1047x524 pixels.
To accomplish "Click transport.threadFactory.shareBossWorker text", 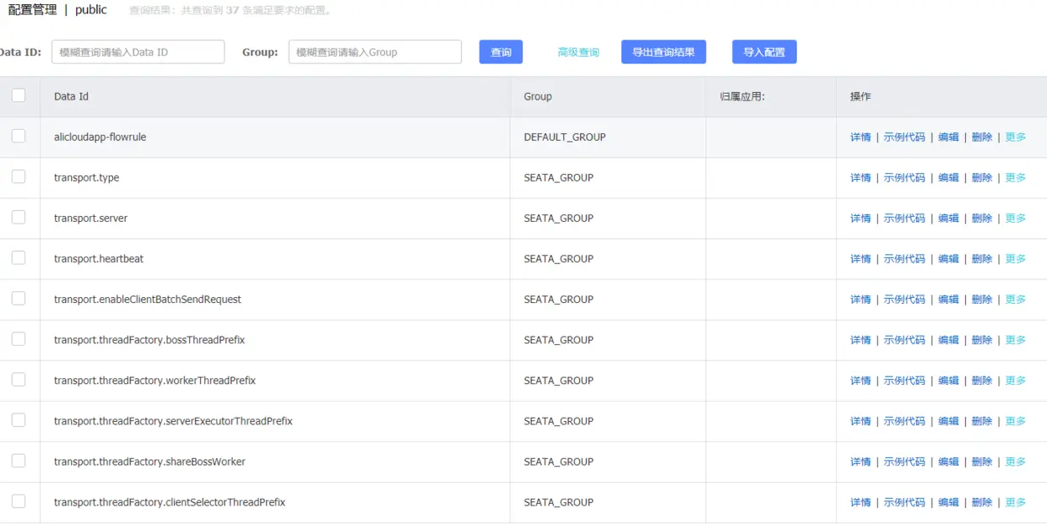I will coord(149,462).
